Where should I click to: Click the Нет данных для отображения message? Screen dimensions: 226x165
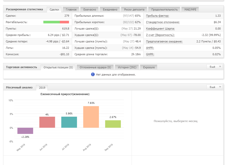tap(116, 75)
